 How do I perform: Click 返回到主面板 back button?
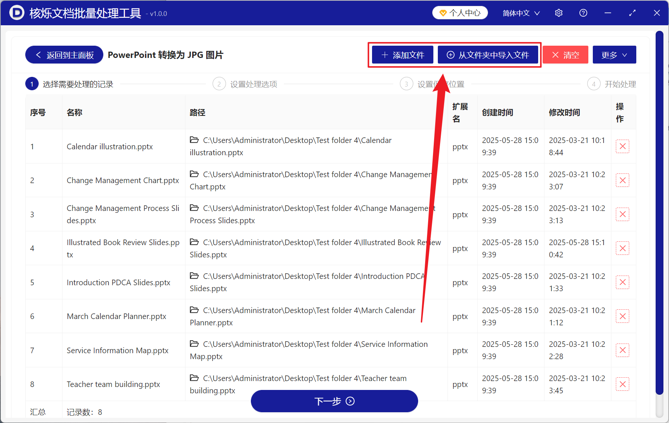pos(64,55)
